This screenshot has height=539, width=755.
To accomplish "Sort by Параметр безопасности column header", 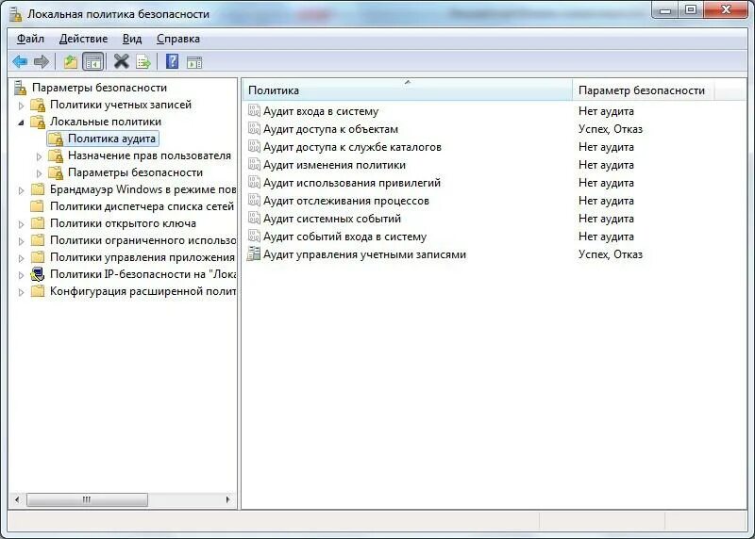I will coord(643,90).
